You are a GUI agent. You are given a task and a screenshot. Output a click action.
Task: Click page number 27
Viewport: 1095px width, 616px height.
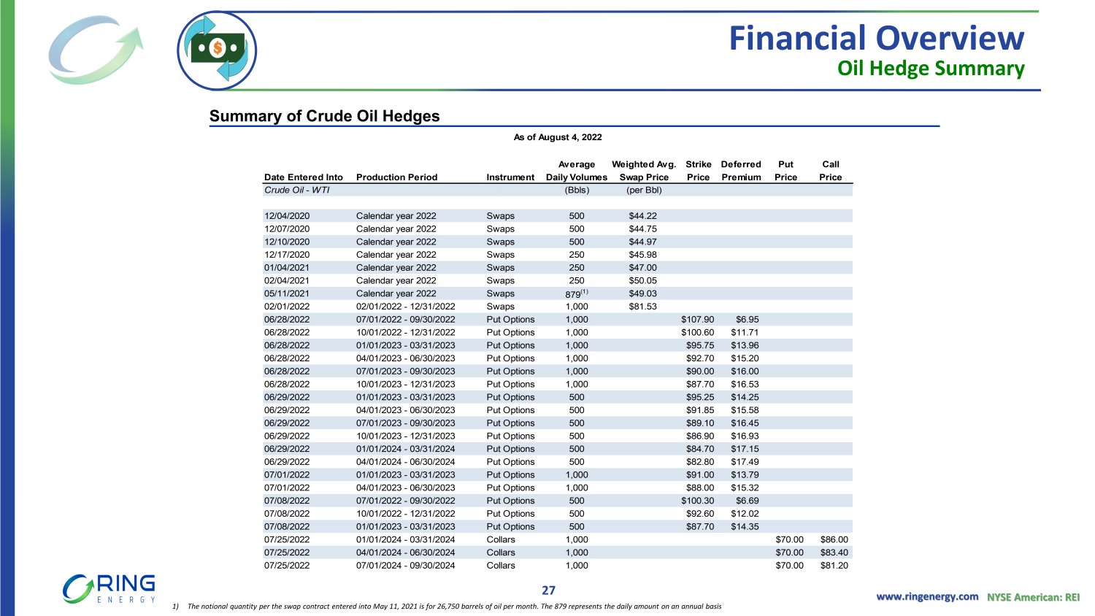click(x=548, y=590)
